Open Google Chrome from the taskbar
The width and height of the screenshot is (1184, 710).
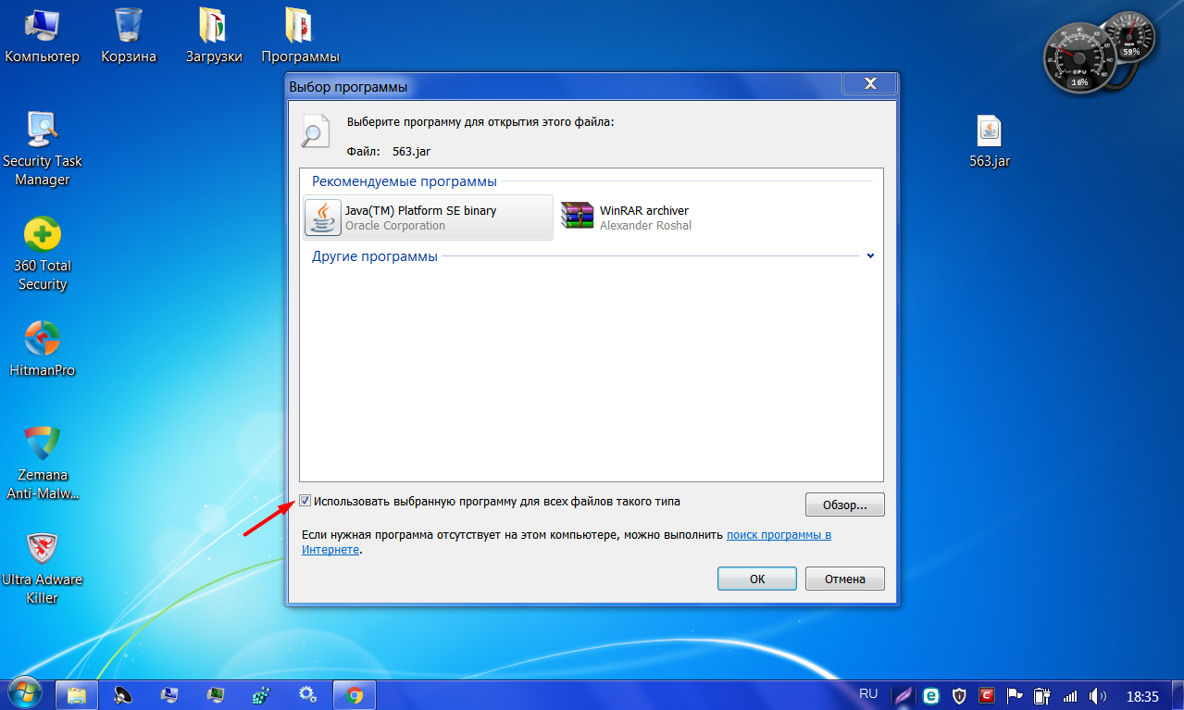click(x=355, y=694)
